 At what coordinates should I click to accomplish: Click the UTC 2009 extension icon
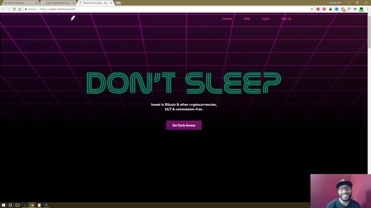(361, 9)
